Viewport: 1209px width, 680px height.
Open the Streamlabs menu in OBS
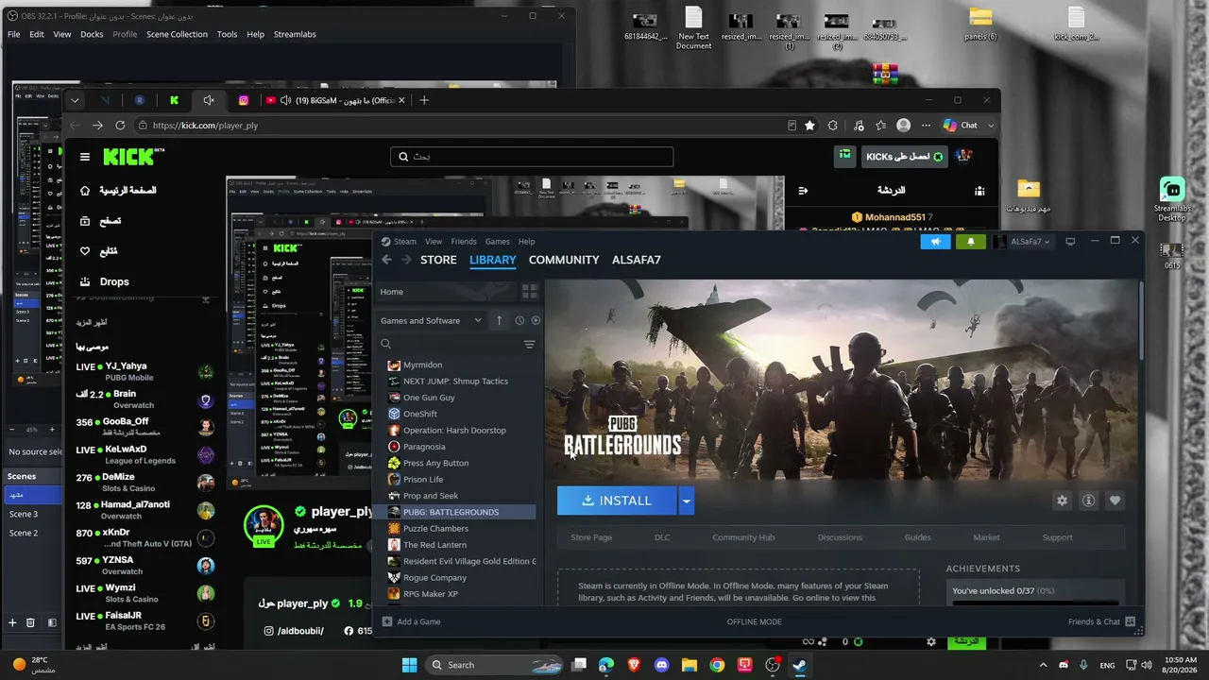tap(295, 34)
